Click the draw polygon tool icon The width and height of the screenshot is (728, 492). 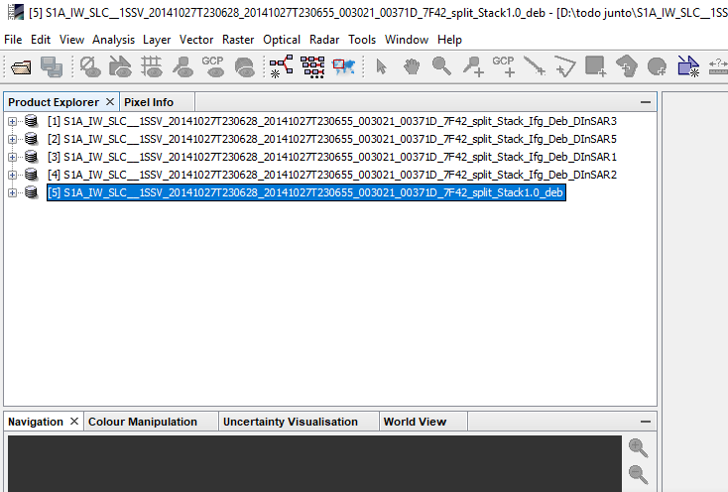coord(565,66)
